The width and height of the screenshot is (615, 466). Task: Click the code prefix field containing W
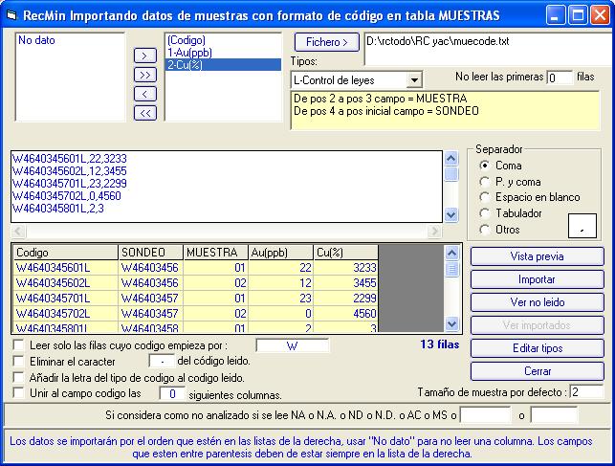tap(293, 346)
